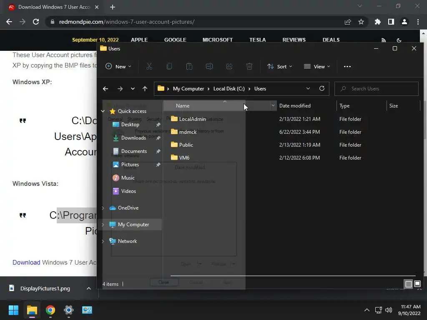Click the Paste clipboard icon in Explorer toolbar
427x320 pixels.
tap(189, 66)
